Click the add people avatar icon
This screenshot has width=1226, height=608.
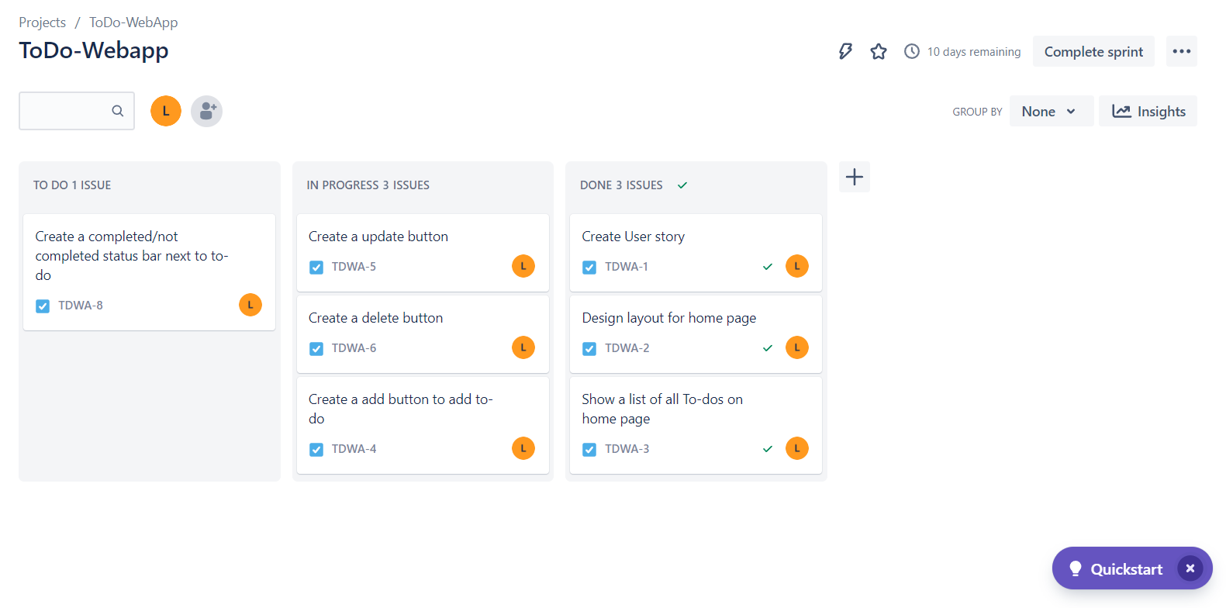[x=206, y=111]
